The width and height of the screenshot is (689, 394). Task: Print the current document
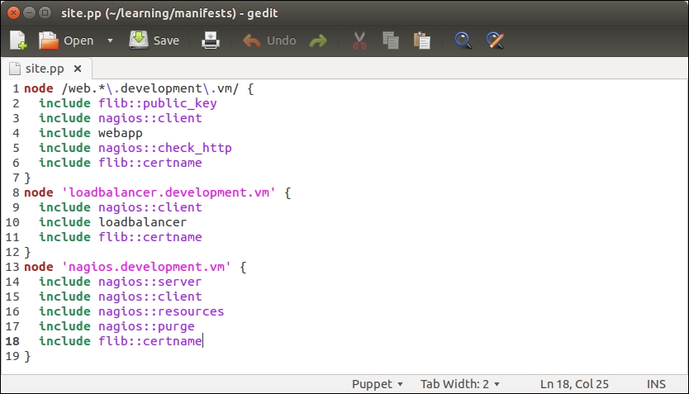[211, 40]
